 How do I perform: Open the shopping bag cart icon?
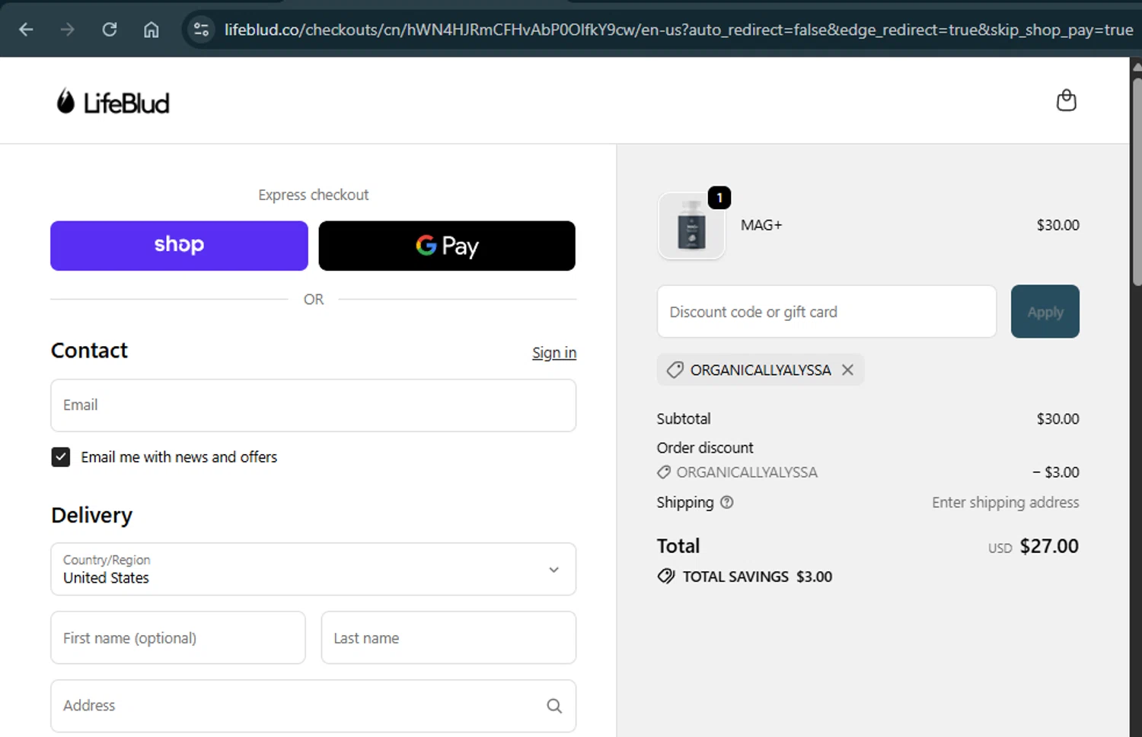[x=1066, y=100]
